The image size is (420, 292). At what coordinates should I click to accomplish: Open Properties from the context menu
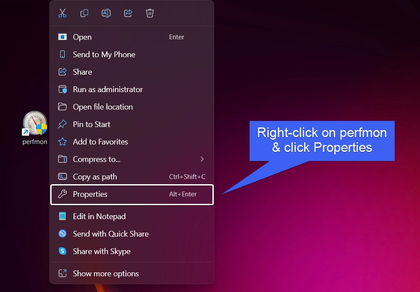click(132, 194)
